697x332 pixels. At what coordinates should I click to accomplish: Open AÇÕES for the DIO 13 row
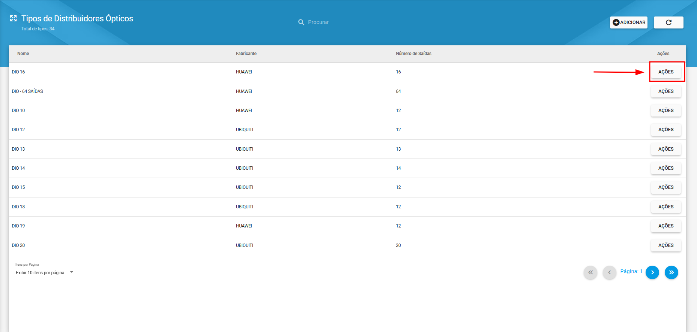coord(666,149)
